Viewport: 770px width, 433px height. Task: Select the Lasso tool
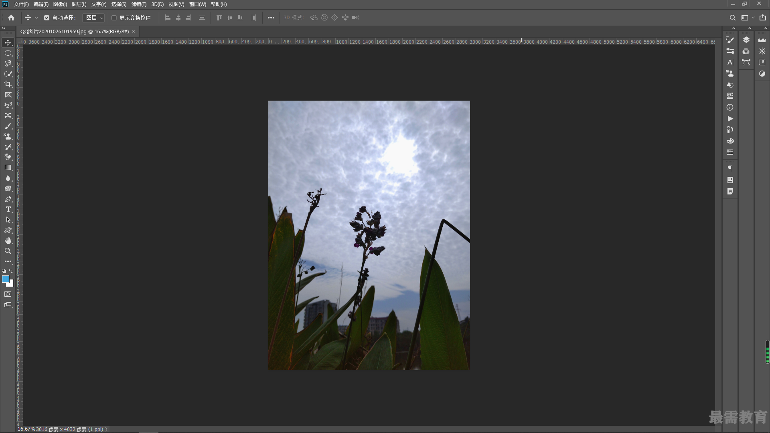click(8, 63)
